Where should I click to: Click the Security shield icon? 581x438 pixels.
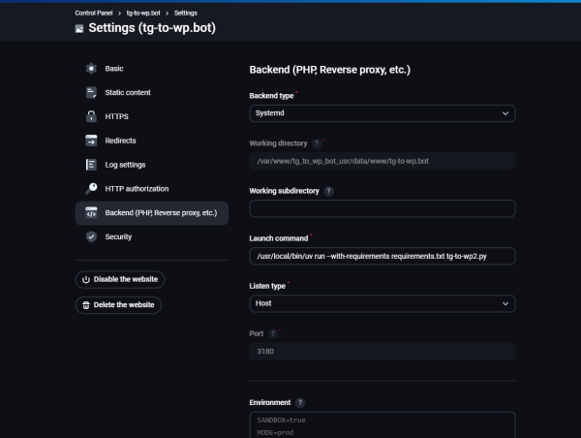pyautogui.click(x=91, y=236)
